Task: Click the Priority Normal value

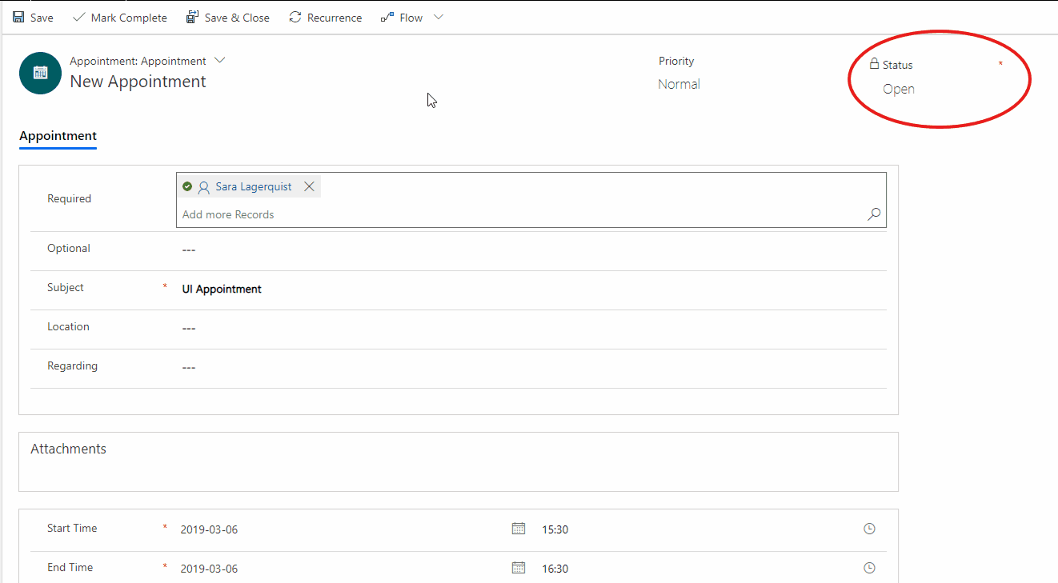Action: [679, 84]
